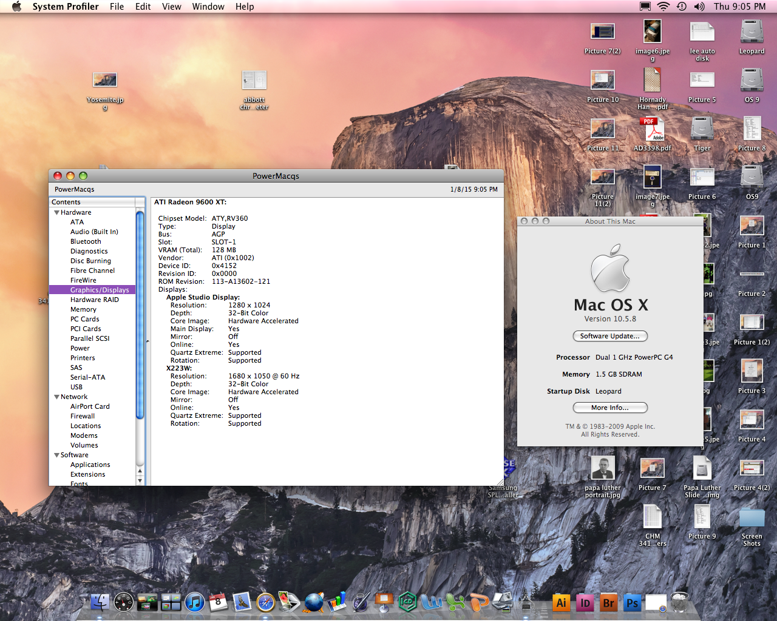The height and width of the screenshot is (621, 777).
Task: Open Finder from the dock
Action: pos(100,602)
